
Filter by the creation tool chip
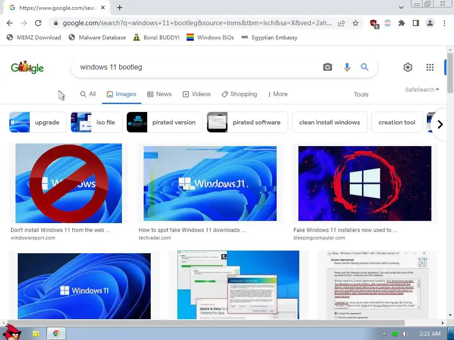point(397,122)
